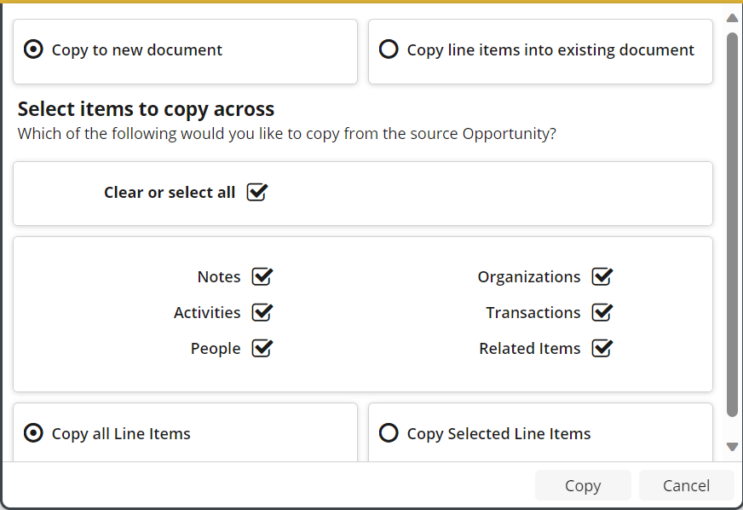Toggle the Clear or select all checkbox
Image resolution: width=743 pixels, height=510 pixels.
(256, 193)
